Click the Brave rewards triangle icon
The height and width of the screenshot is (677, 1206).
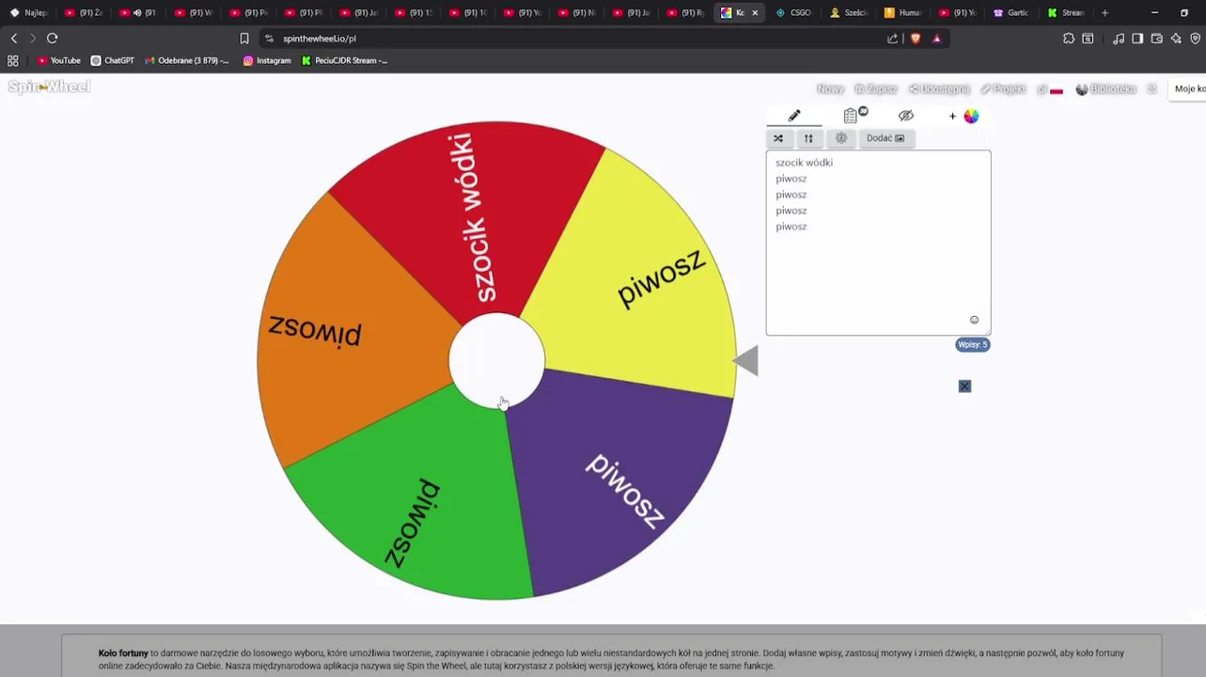tap(937, 39)
